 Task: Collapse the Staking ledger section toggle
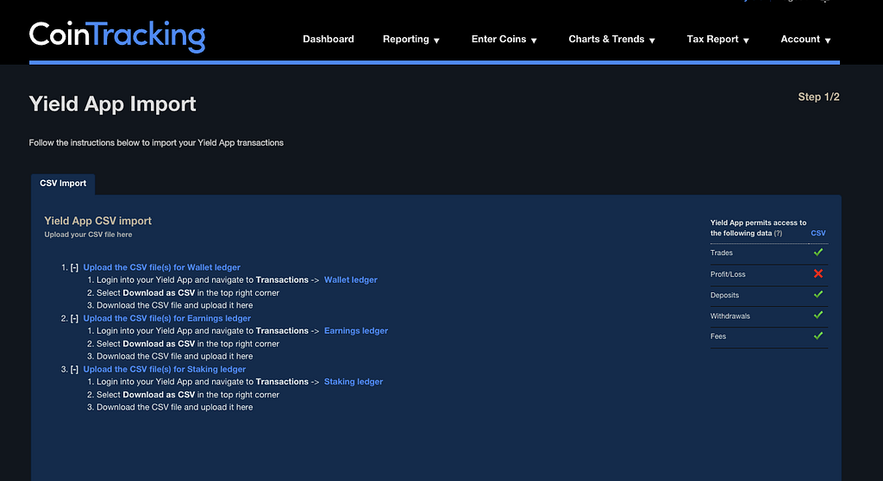74,370
